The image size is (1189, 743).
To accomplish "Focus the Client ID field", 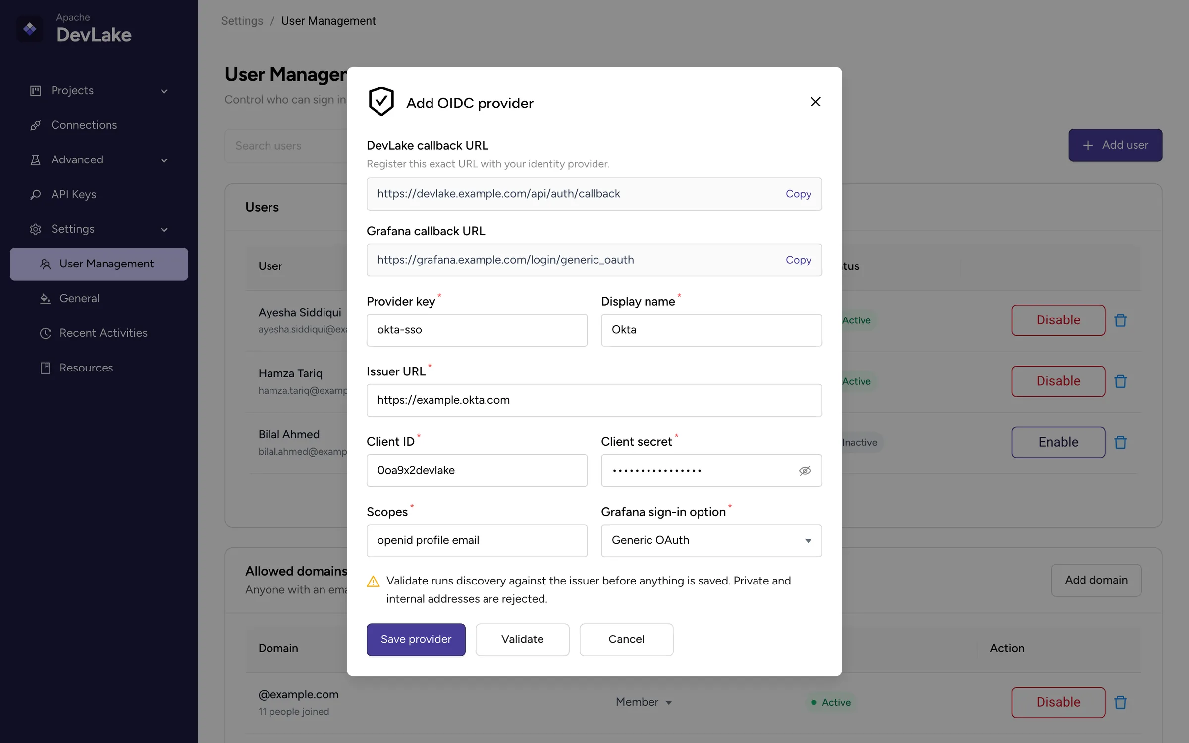I will [x=477, y=470].
